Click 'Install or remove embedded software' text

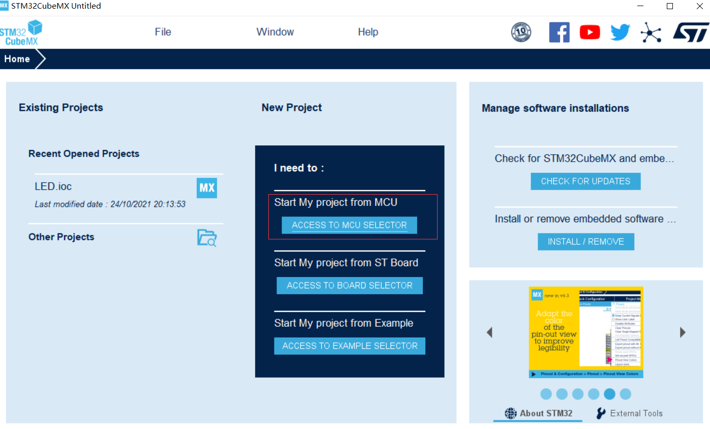point(585,219)
